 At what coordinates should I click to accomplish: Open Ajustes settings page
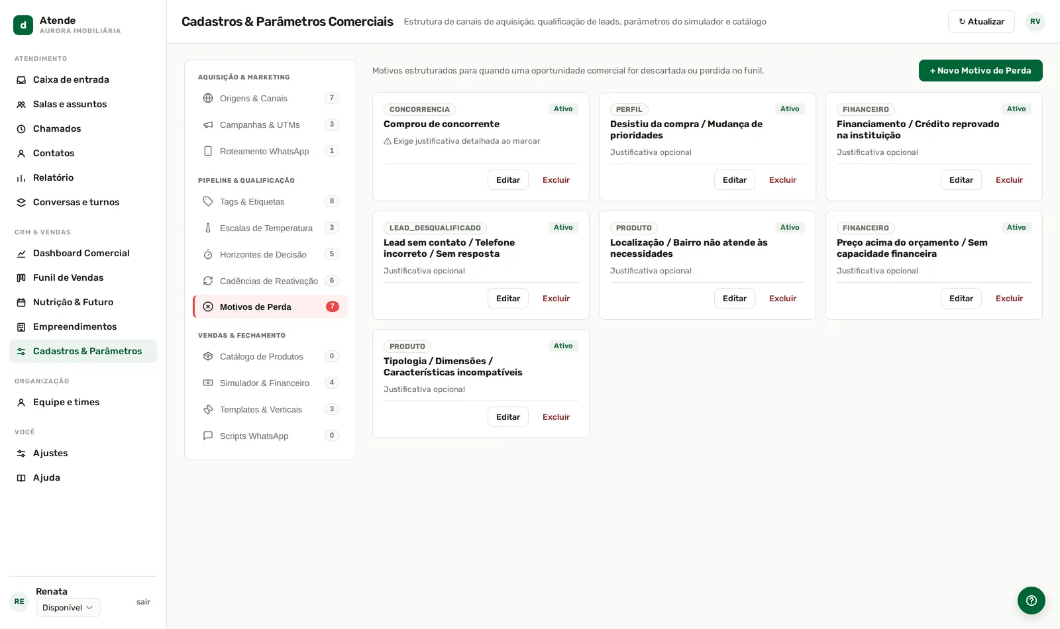(x=83, y=454)
